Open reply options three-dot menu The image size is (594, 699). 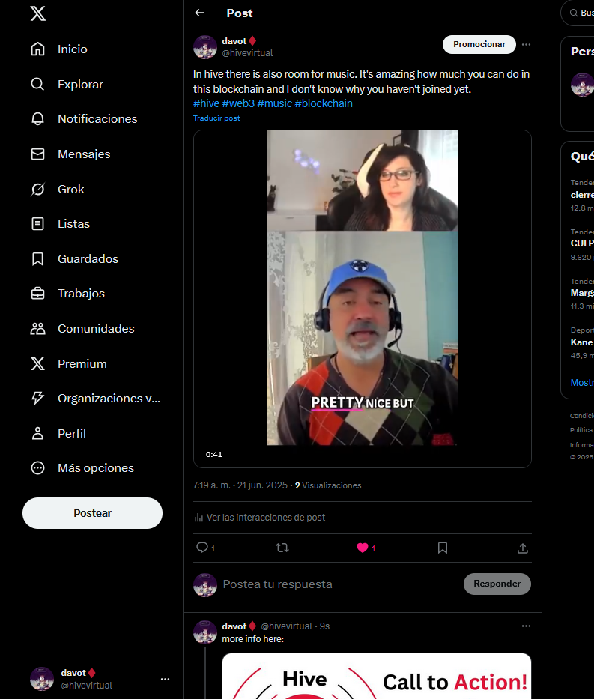point(527,626)
